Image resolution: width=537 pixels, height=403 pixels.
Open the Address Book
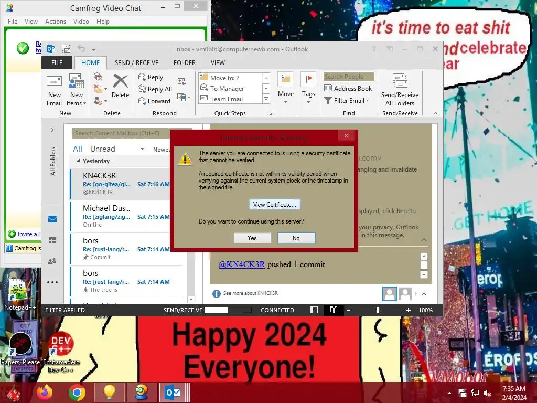[x=348, y=88]
